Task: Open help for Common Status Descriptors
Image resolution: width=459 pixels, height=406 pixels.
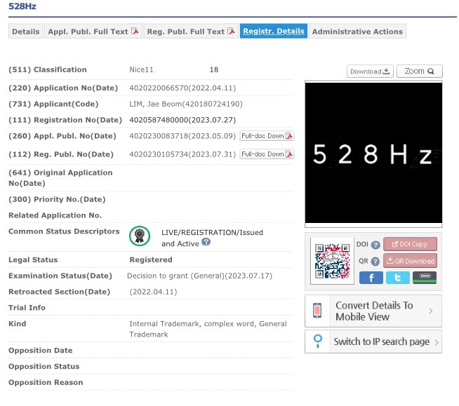Action: coord(206,242)
